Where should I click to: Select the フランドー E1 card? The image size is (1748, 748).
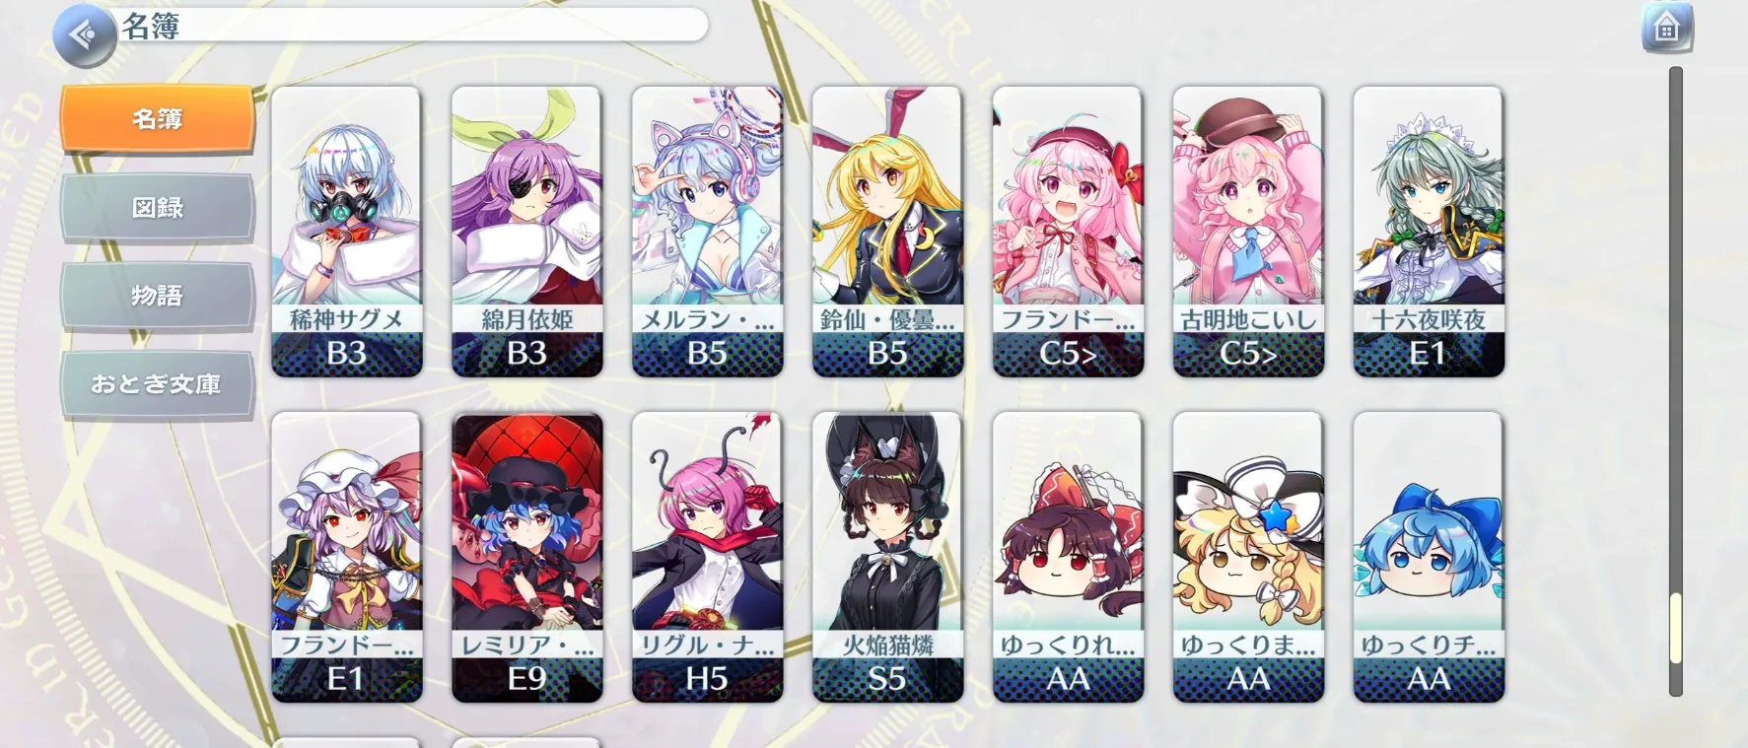point(346,557)
